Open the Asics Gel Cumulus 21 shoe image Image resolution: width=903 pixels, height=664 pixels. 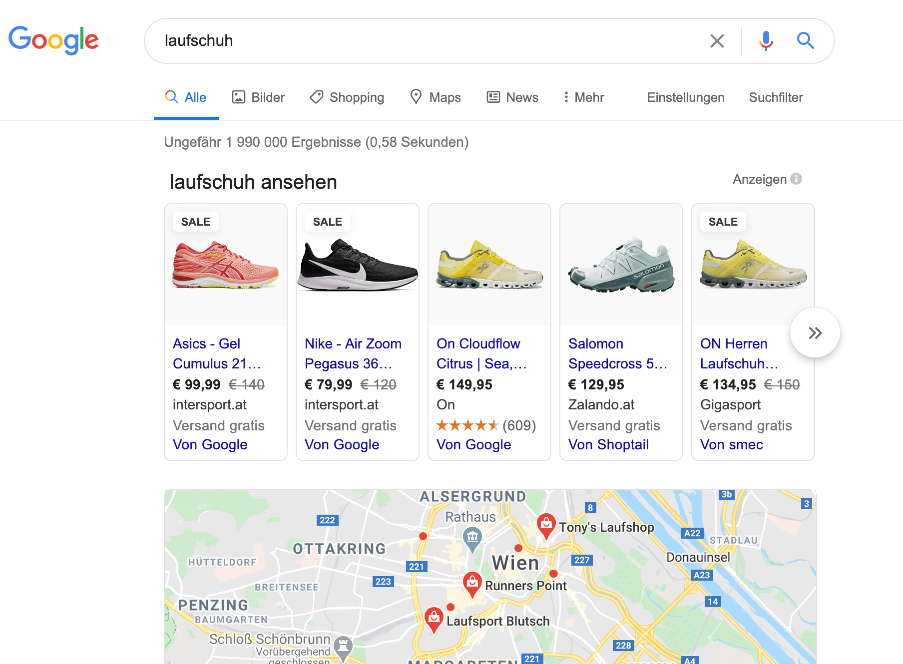(x=226, y=265)
